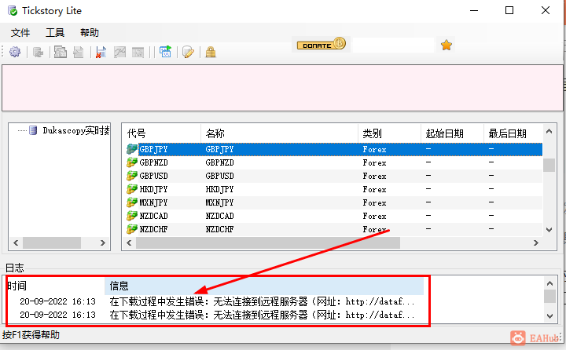Click the delete data icon with red X
566x350 pixels.
click(101, 53)
